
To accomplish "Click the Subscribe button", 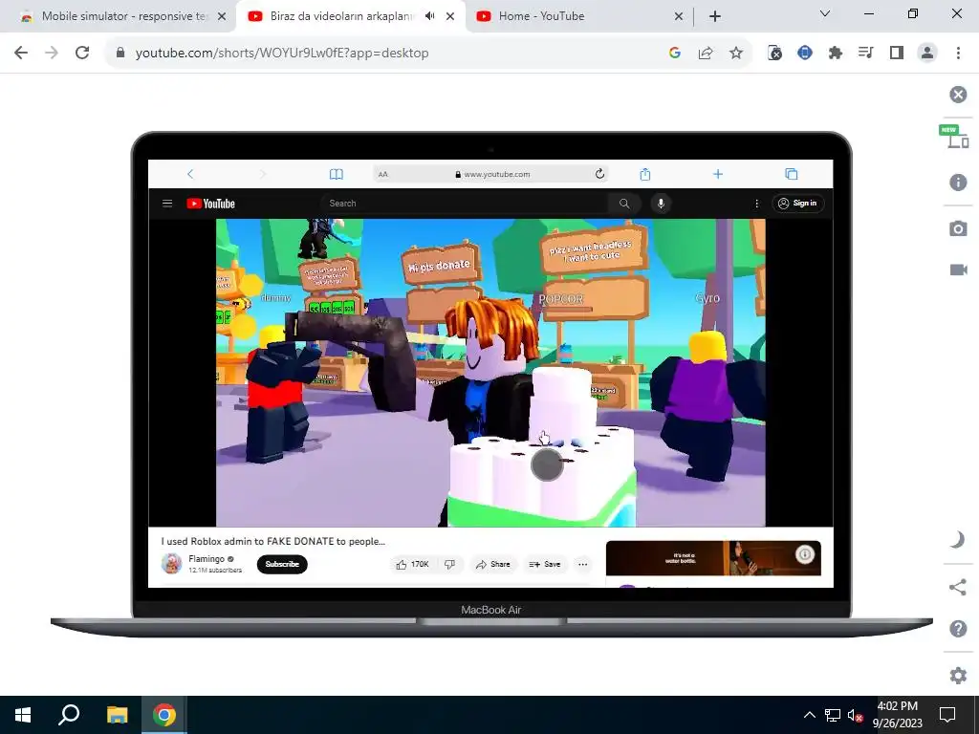I will (282, 564).
